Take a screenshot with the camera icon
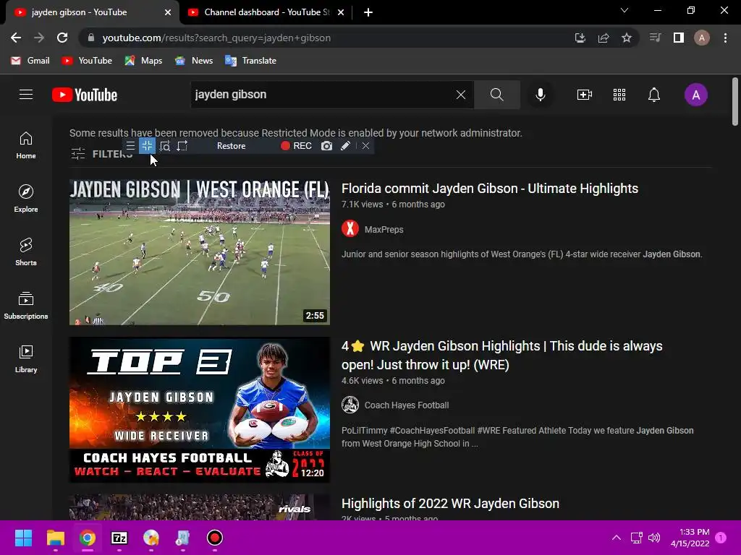The image size is (741, 555). [326, 146]
